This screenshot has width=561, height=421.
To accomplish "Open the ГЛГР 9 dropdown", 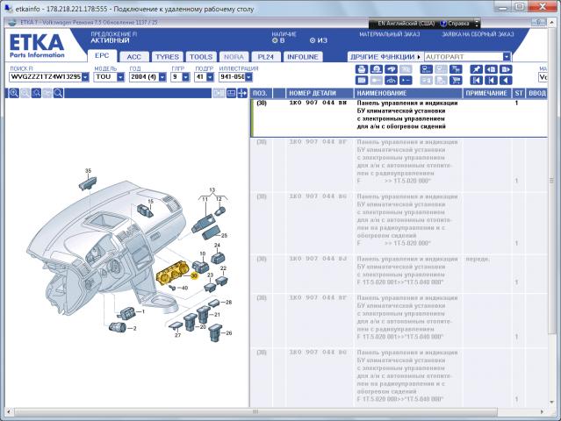I will click(x=186, y=77).
